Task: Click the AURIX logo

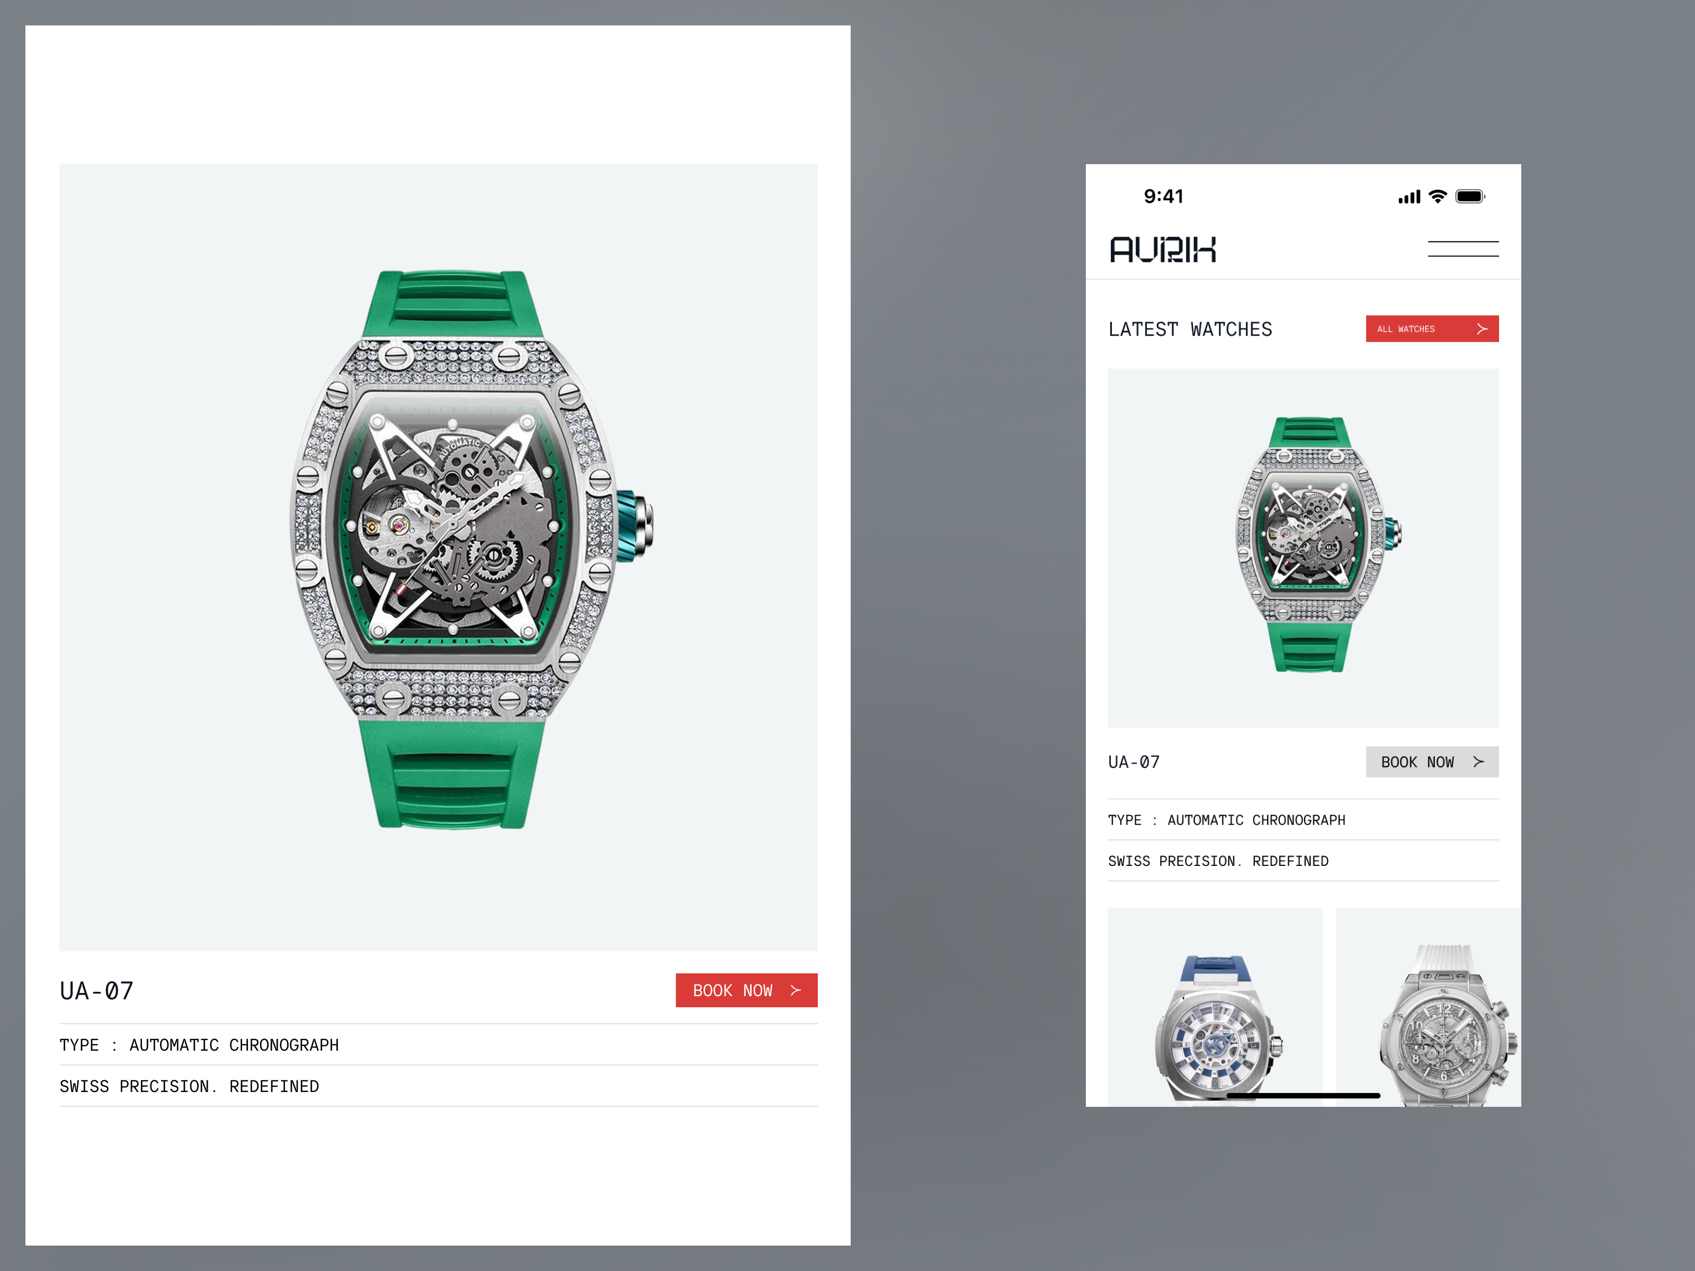Action: [x=1163, y=250]
